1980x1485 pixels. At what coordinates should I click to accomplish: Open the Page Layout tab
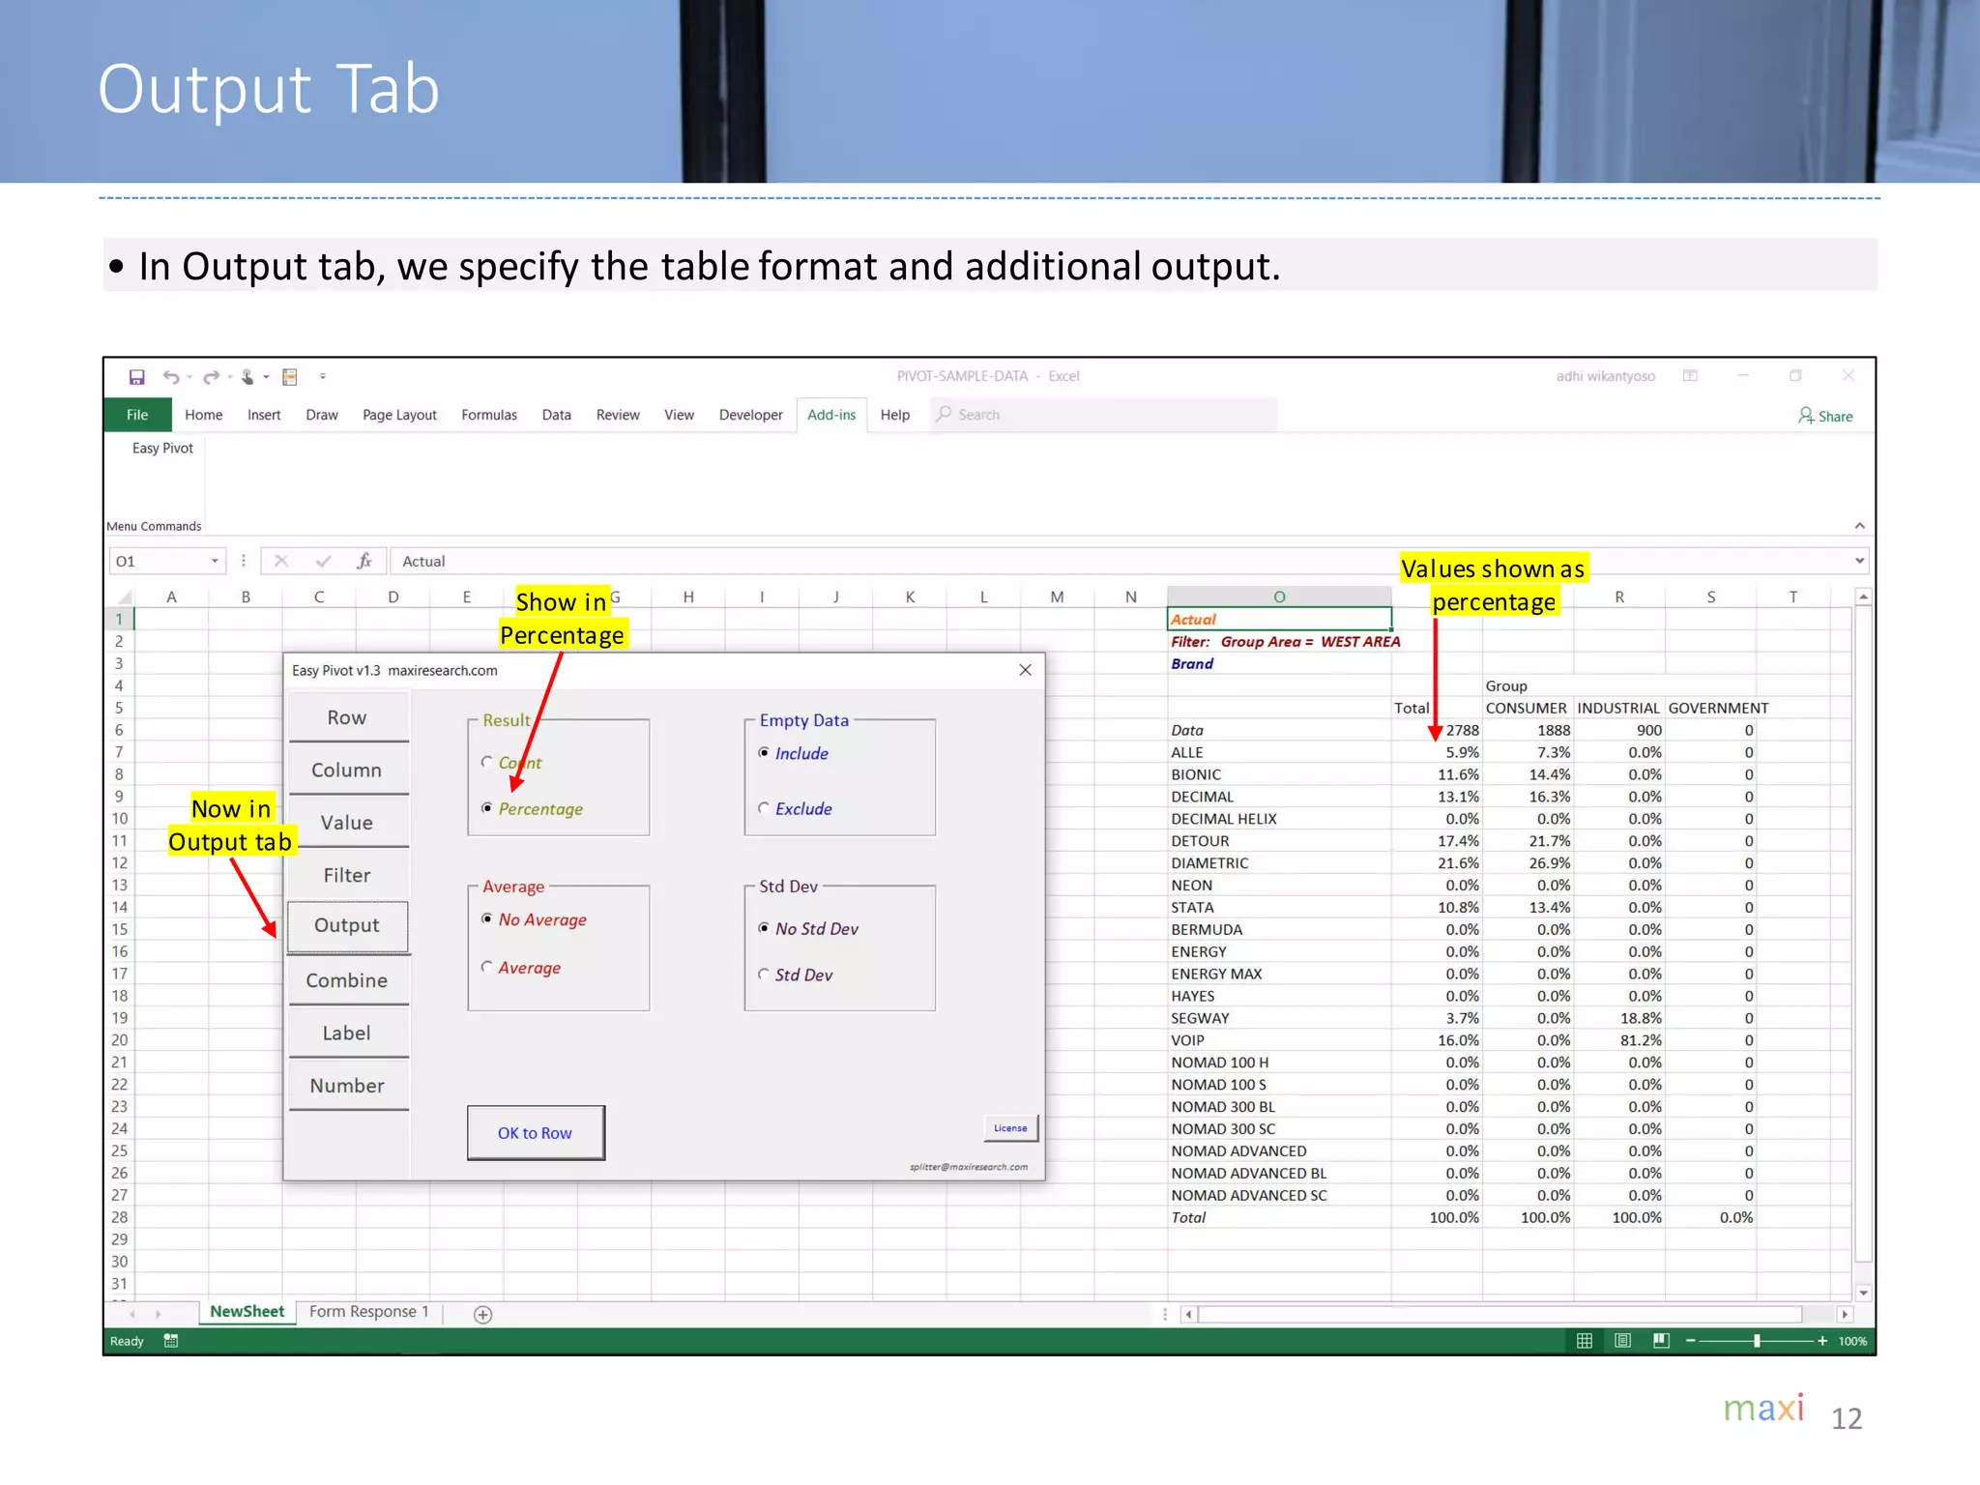(x=399, y=415)
